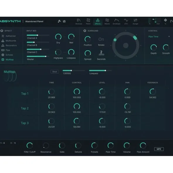The width and height of the screenshot is (173, 173).
Task: Toggle the Surround power button
Action: coord(85,31)
